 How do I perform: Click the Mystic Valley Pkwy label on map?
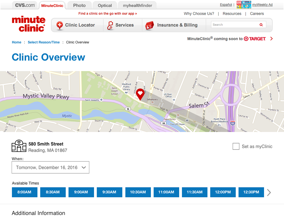point(46,96)
